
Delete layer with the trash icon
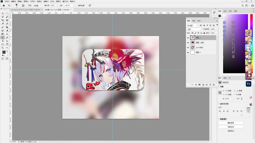tap(214, 85)
